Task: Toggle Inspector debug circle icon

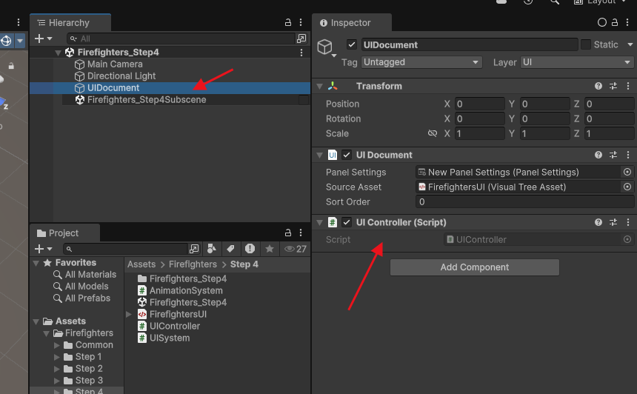Action: tap(601, 22)
